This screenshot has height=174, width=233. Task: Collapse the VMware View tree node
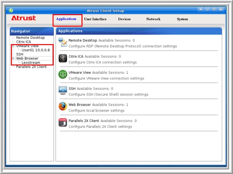13,46
